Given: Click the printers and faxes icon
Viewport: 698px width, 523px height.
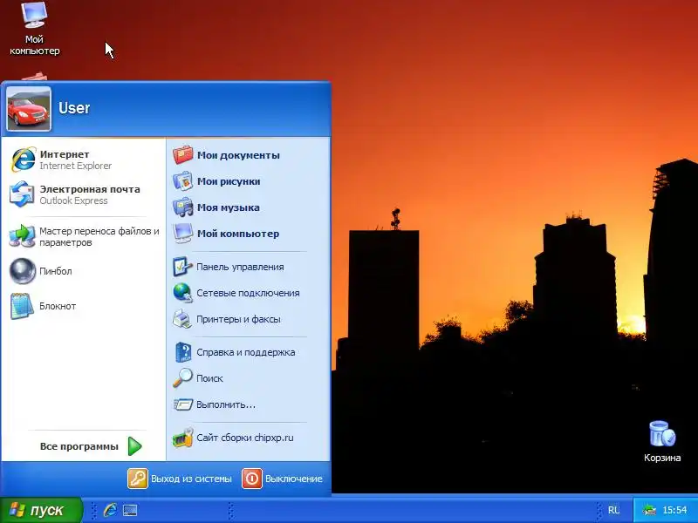Looking at the screenshot, I should click(x=182, y=319).
